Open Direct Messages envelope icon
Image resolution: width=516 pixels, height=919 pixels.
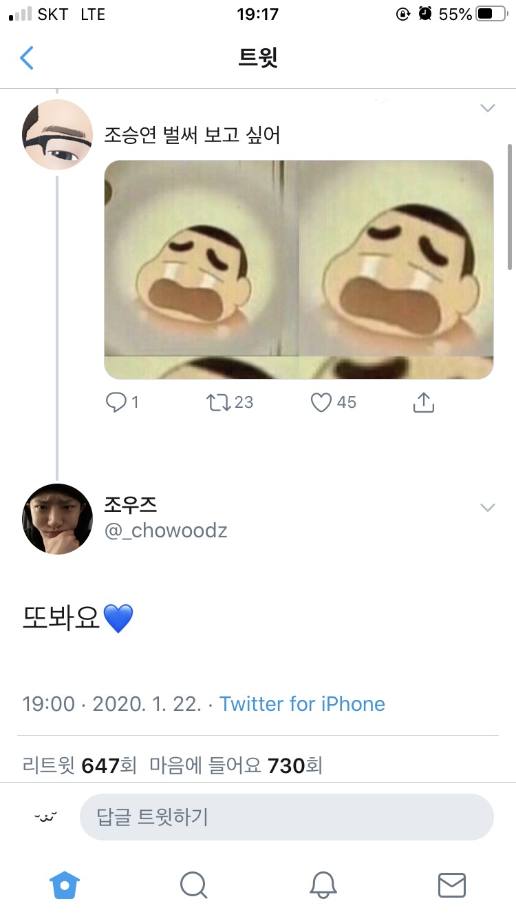[452, 886]
